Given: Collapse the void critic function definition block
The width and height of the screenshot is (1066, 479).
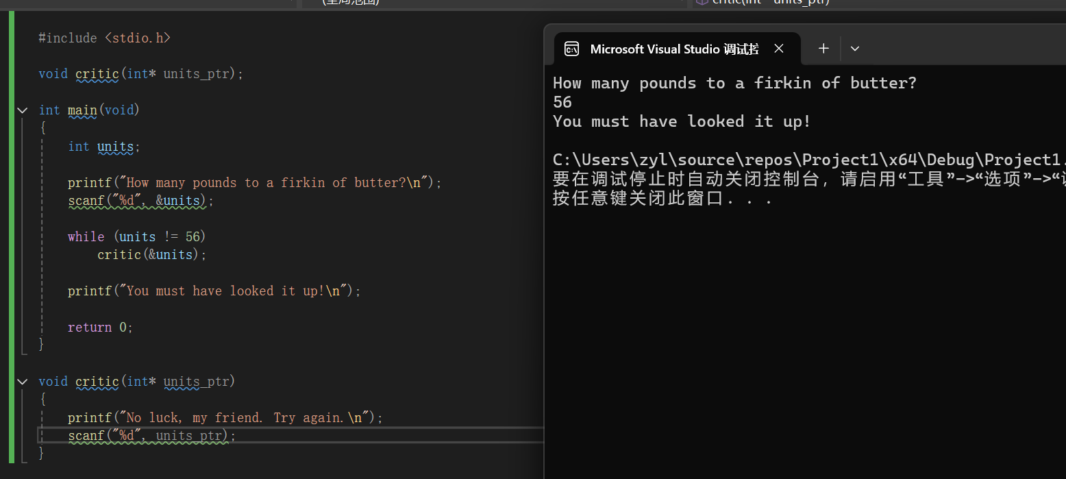Looking at the screenshot, I should (23, 382).
